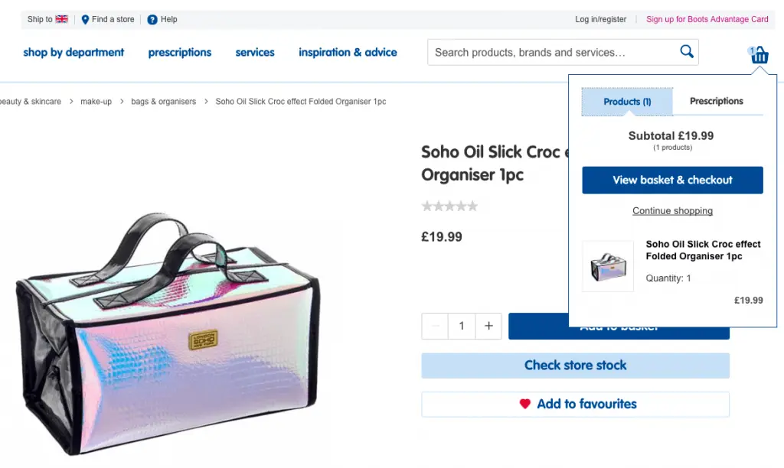Click the UK flag ship-to icon
This screenshot has width=784, height=468.
coord(62,19)
